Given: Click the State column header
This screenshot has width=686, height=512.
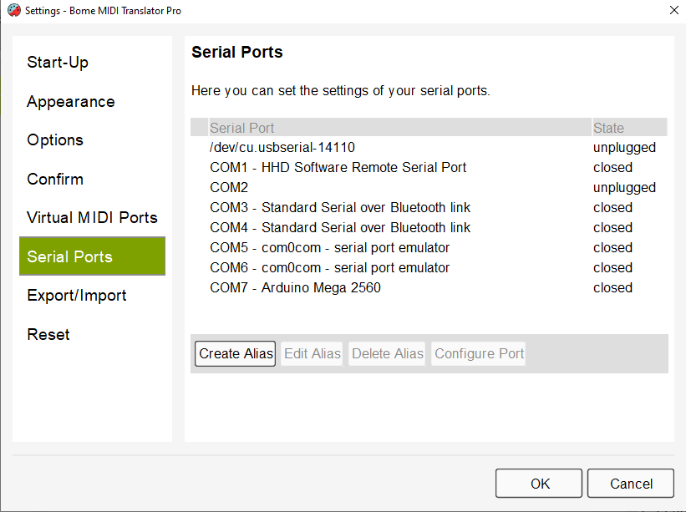Looking at the screenshot, I should pyautogui.click(x=629, y=128).
